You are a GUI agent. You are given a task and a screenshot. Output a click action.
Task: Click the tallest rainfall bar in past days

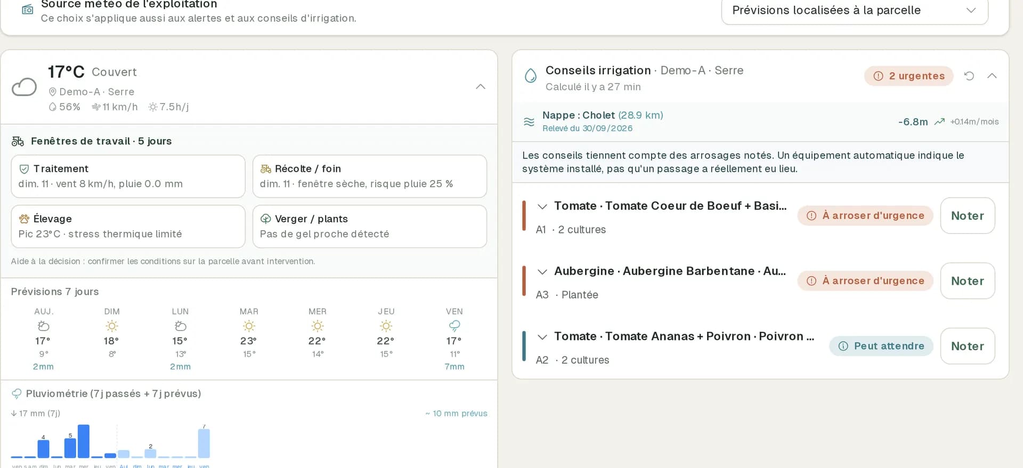tap(84, 441)
